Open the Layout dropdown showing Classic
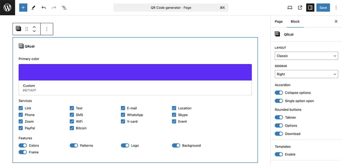Screen dimensions: 342x165 click(x=306, y=56)
